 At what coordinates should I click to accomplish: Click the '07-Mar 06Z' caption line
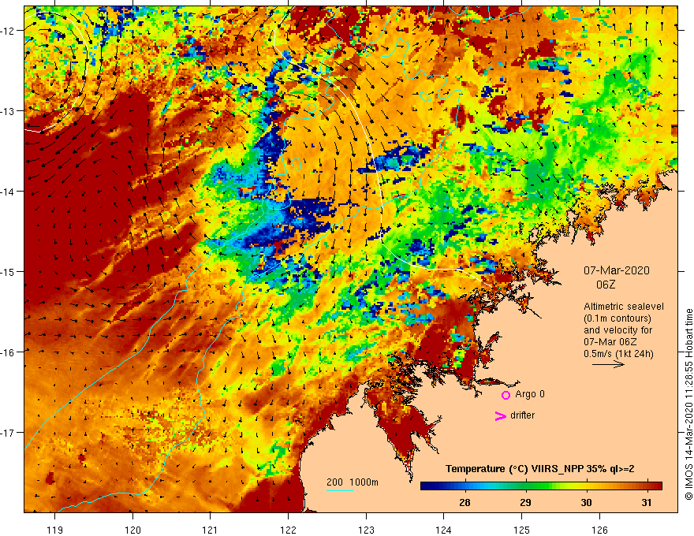(610, 342)
